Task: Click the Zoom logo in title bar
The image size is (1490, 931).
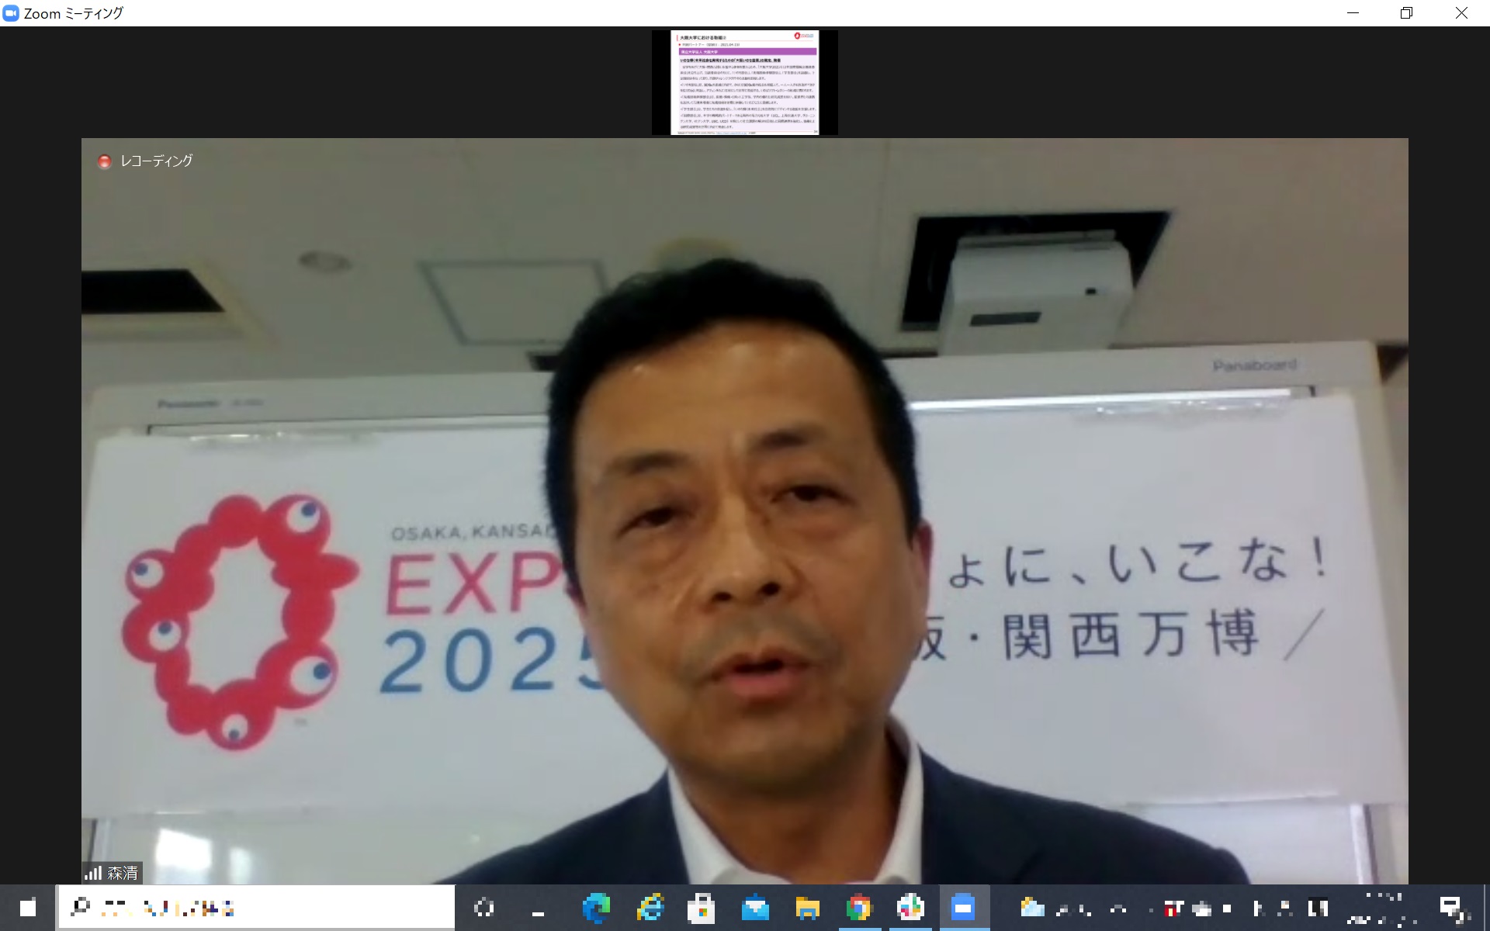Action: [11, 13]
